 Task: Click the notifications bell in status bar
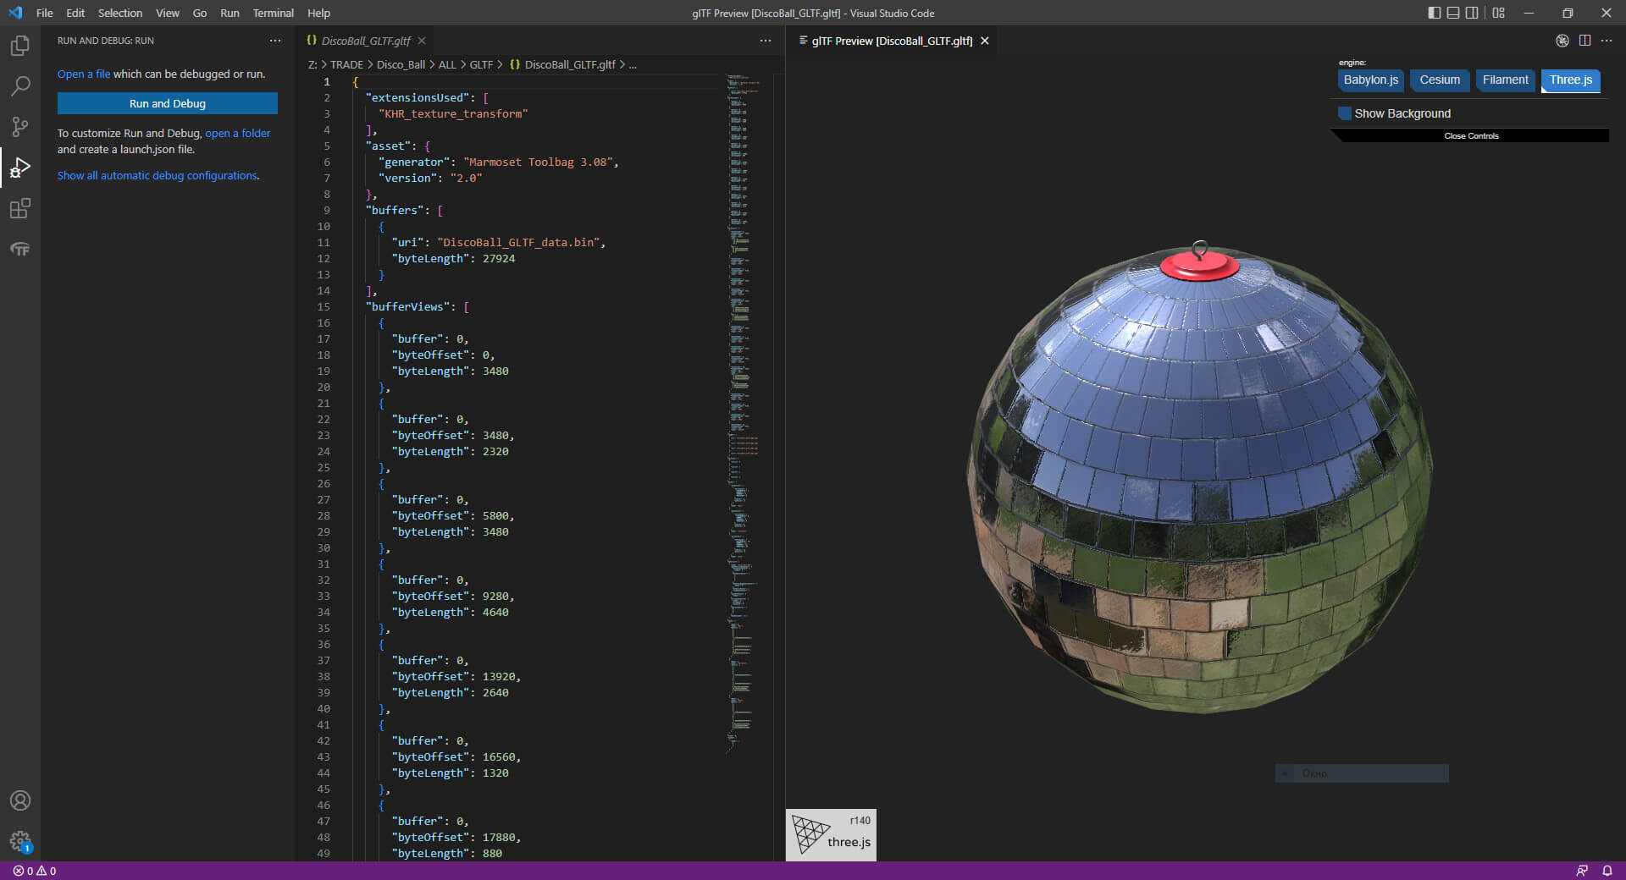coord(1607,871)
